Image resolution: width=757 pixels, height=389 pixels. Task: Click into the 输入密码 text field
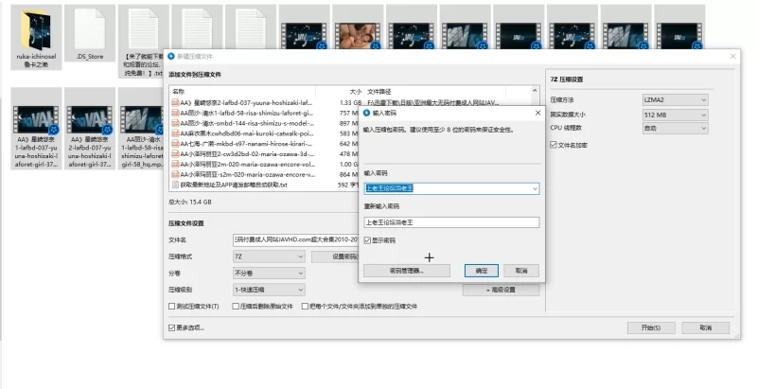click(451, 188)
